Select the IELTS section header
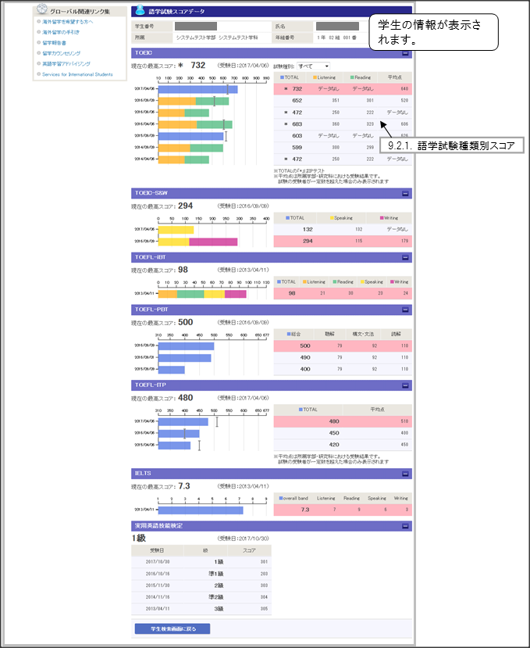 272,474
